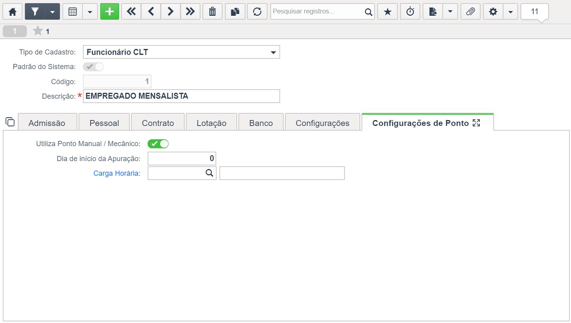Image resolution: width=571 pixels, height=323 pixels.
Task: Open the stopwatch timer button
Action: coord(410,12)
